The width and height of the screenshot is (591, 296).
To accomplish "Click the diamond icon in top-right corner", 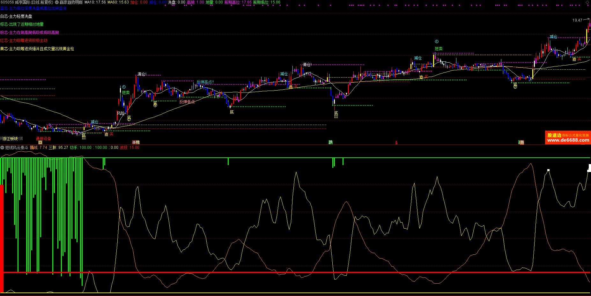I will point(587,2).
